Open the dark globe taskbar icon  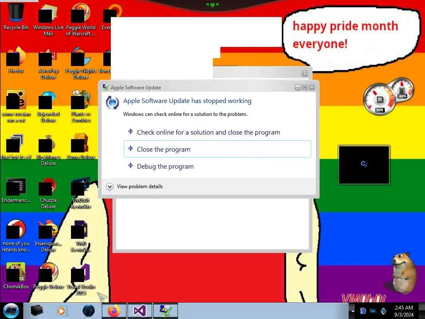(x=88, y=311)
